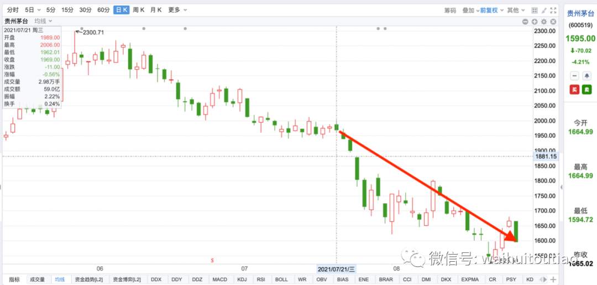This screenshot has width=597, height=285.
Task: Select 周K weekly chart period
Action: 139,11
